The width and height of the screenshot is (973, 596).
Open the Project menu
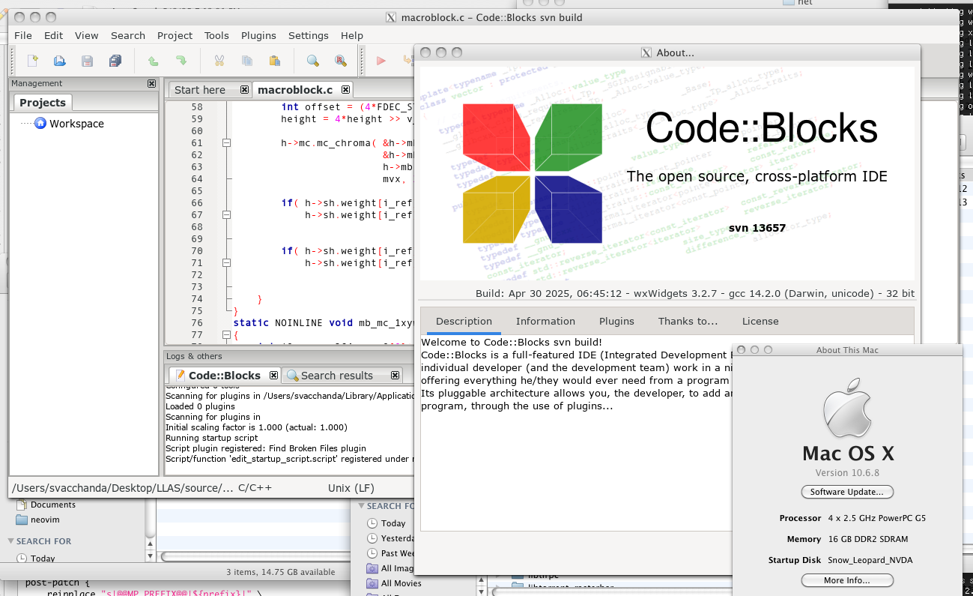(x=175, y=35)
